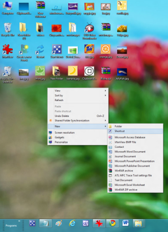
Task: Open Screen resolution from context menu
Action: click(x=78, y=132)
